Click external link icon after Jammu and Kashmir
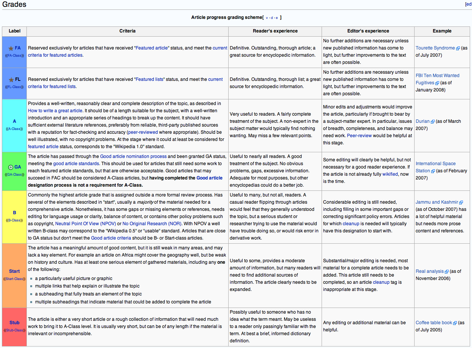This screenshot has width=472, height=348. pyautogui.click(x=461, y=203)
